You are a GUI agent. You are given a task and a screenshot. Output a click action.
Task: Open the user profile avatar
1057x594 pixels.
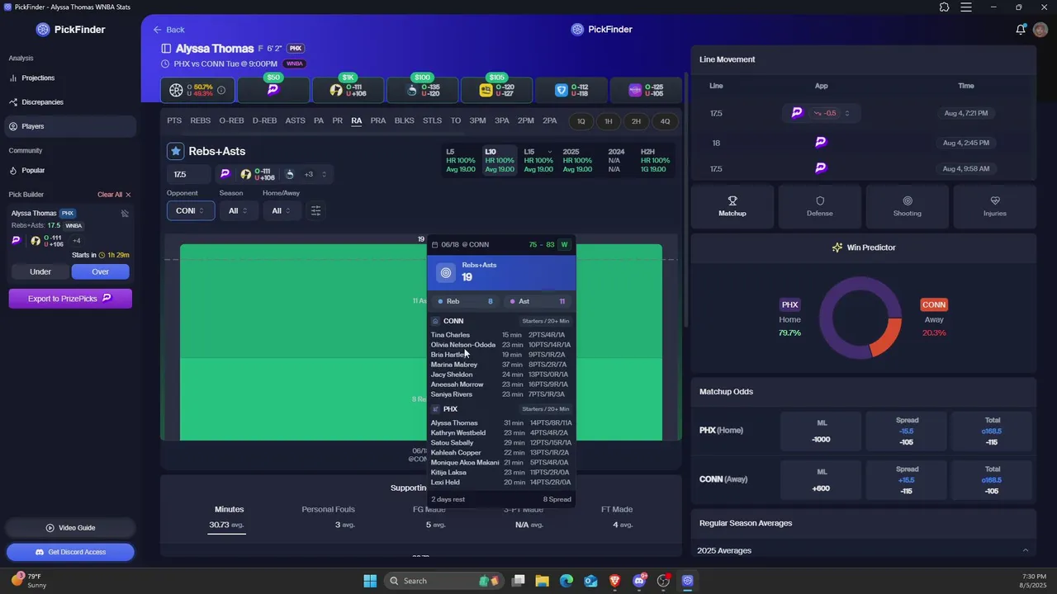1040,30
